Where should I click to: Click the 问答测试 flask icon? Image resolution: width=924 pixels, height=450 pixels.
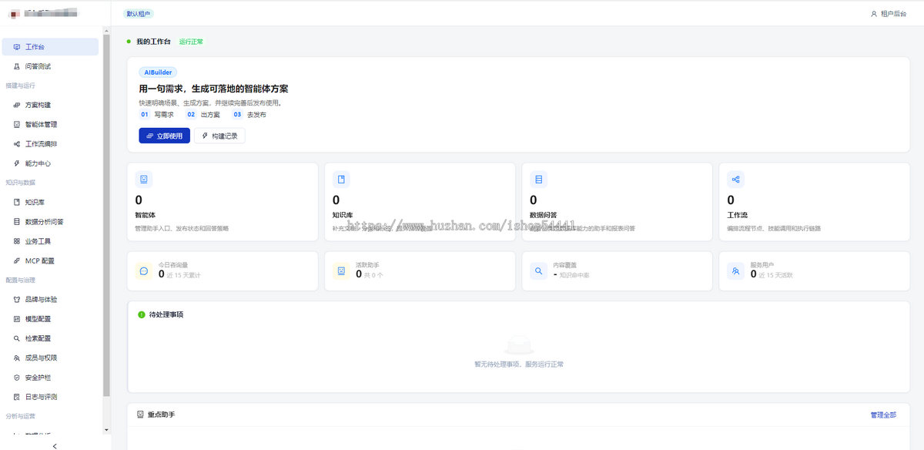(17, 66)
